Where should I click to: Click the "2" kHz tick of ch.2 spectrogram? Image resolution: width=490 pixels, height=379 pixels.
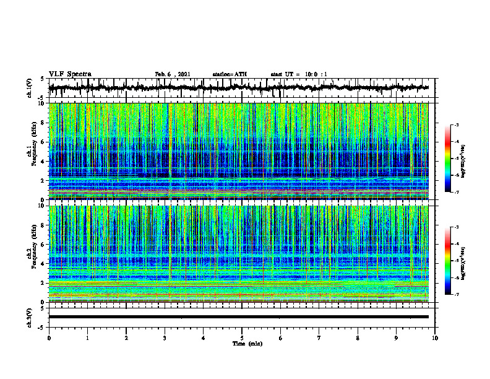44,283
